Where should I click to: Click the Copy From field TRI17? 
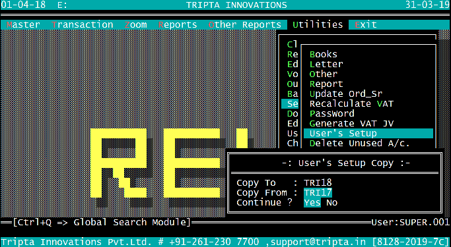pyautogui.click(x=318, y=192)
